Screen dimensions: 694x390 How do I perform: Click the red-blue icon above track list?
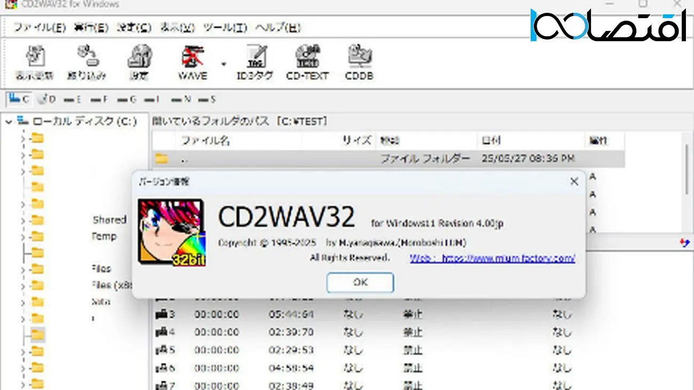[684, 243]
